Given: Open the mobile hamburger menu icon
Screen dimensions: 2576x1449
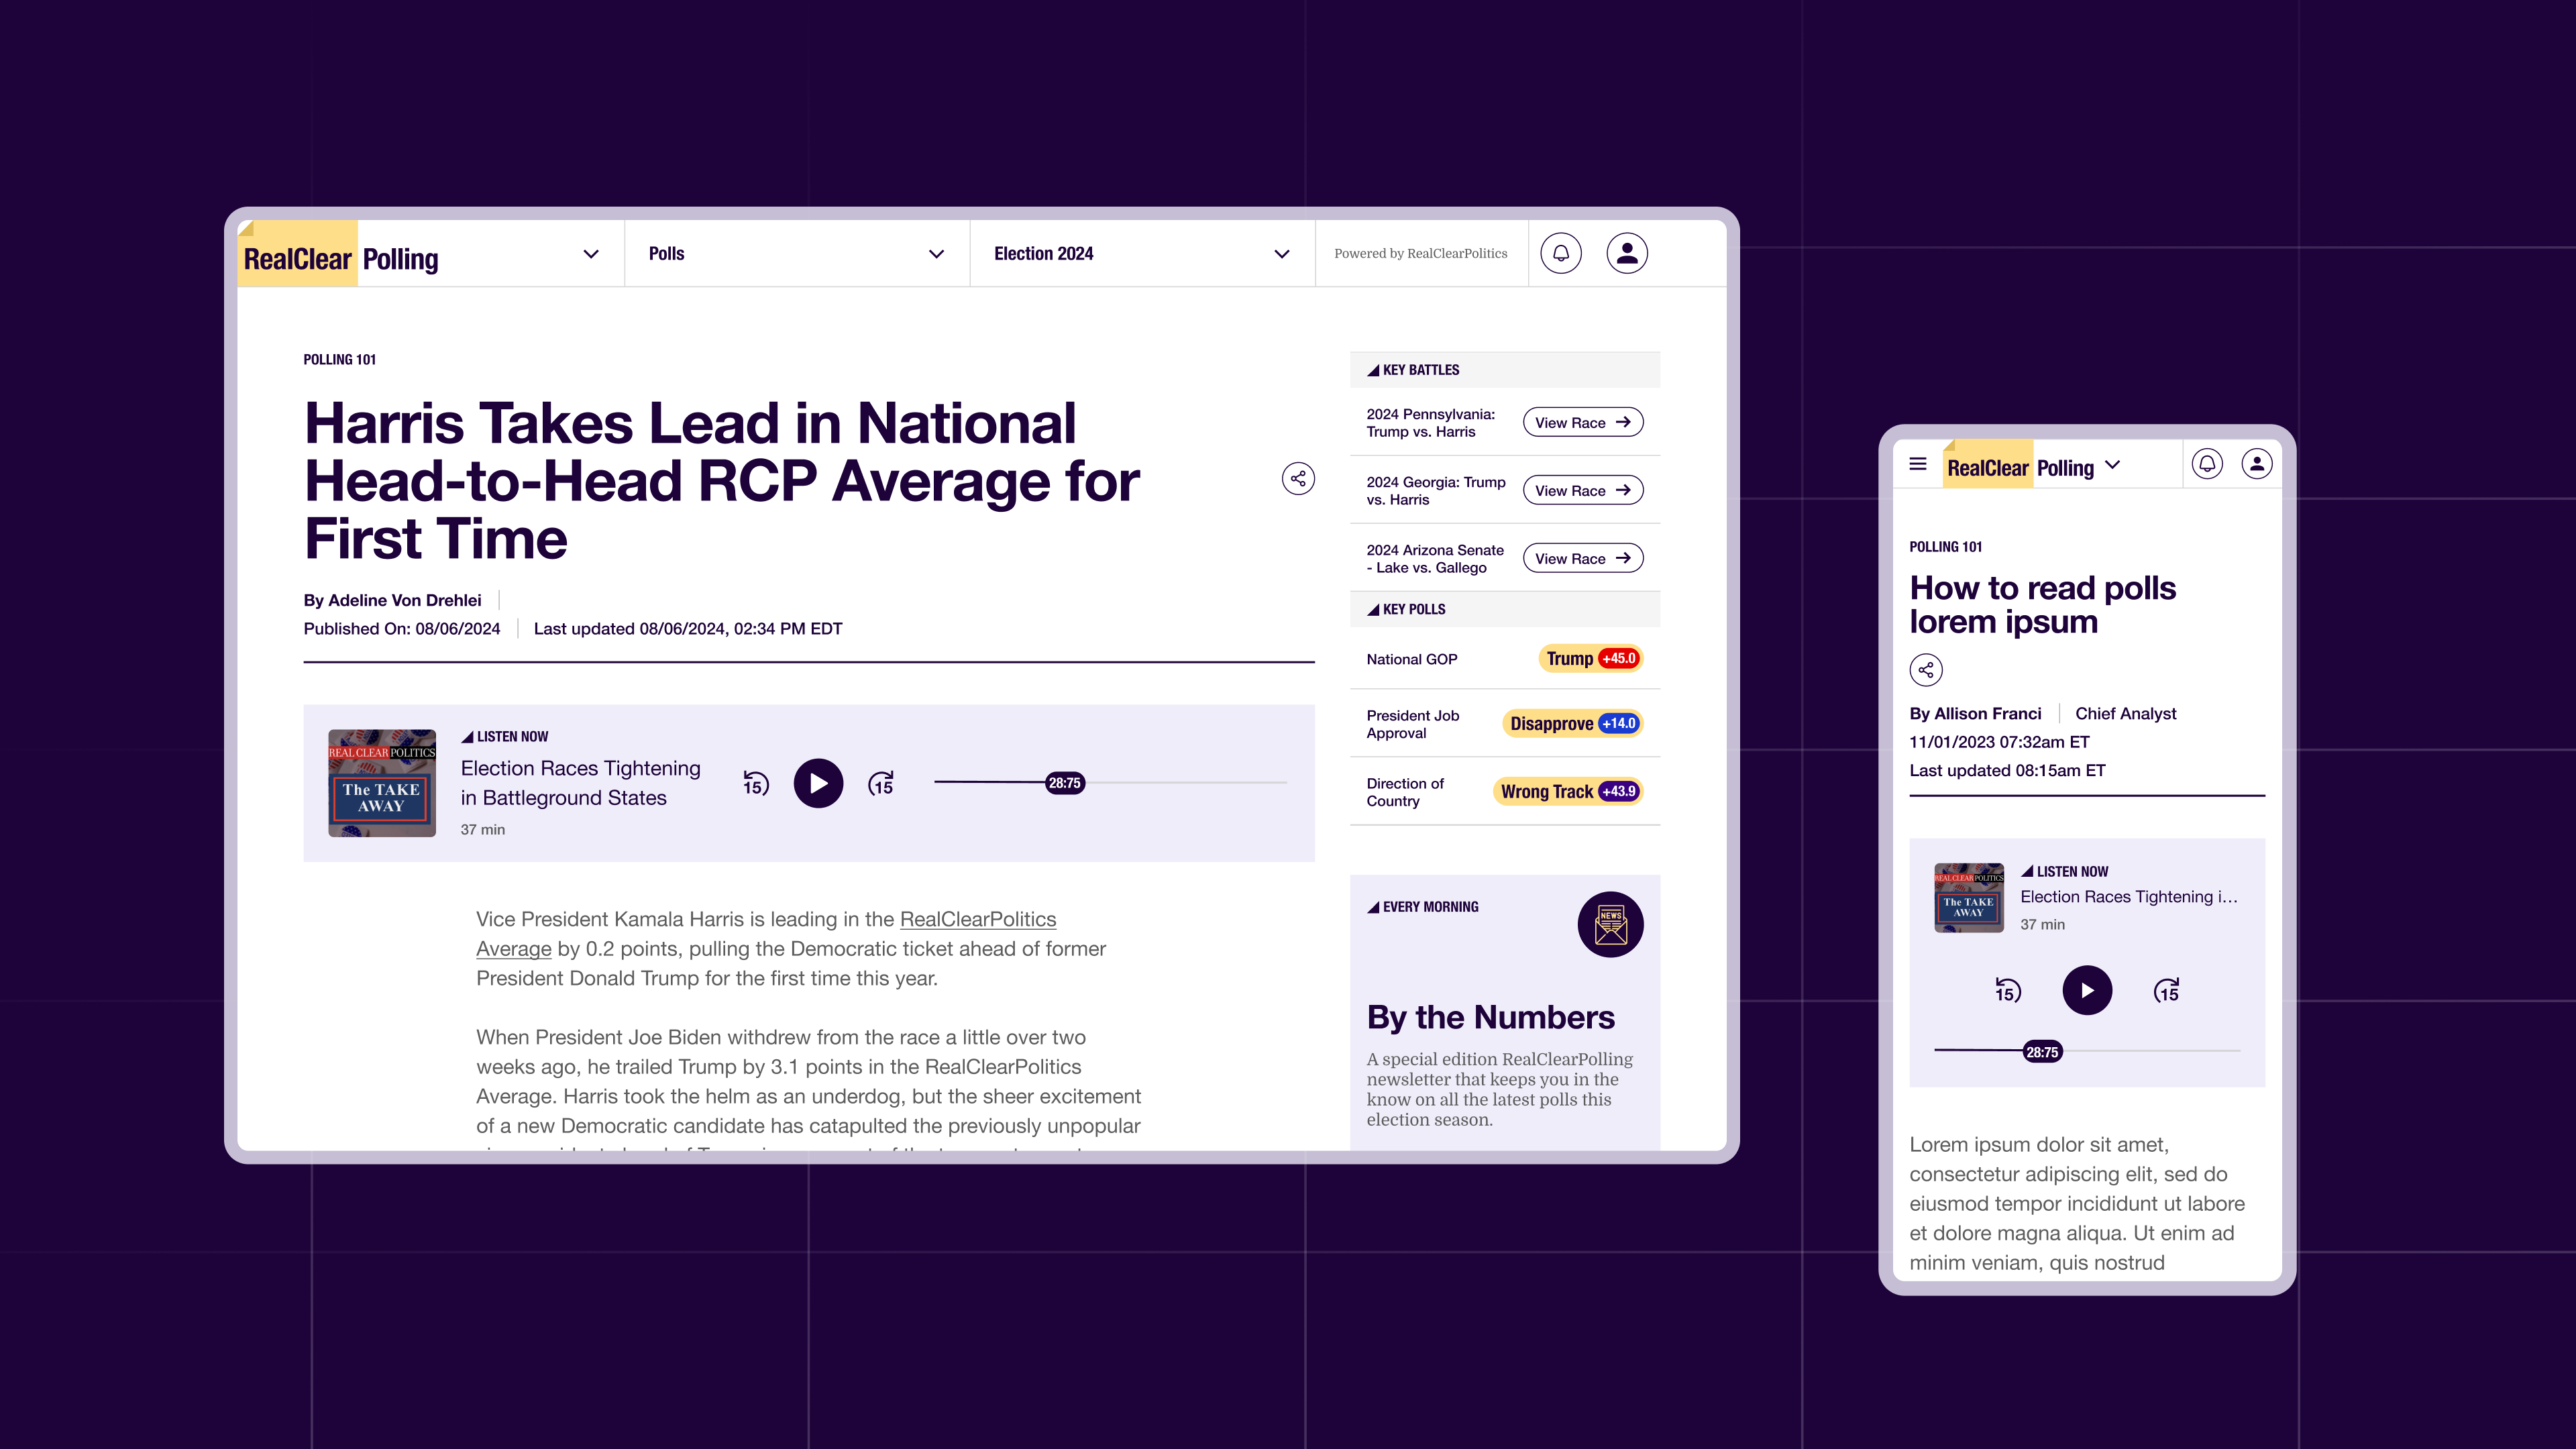Looking at the screenshot, I should pyautogui.click(x=1918, y=464).
